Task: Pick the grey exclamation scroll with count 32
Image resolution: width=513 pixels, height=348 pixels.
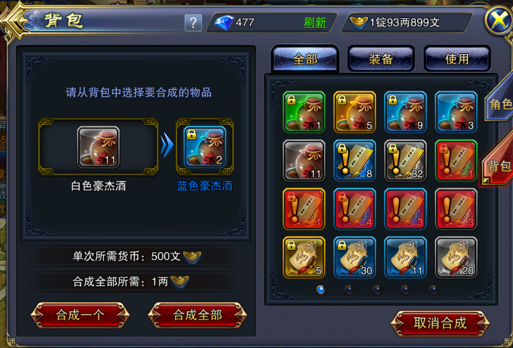Action: (x=405, y=161)
